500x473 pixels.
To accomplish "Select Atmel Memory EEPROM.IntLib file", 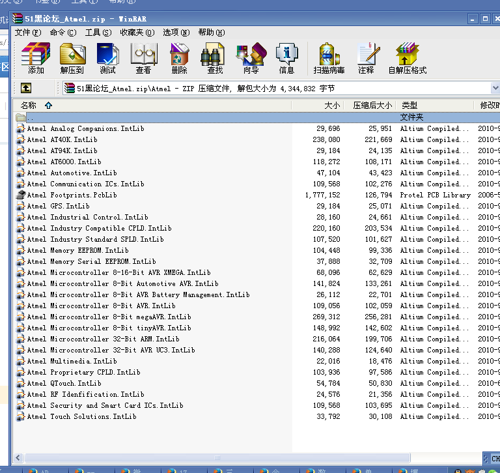I will click(x=78, y=250).
